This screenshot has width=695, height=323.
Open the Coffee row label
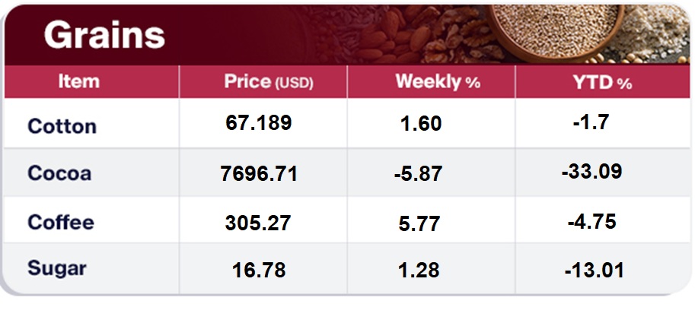(x=61, y=222)
